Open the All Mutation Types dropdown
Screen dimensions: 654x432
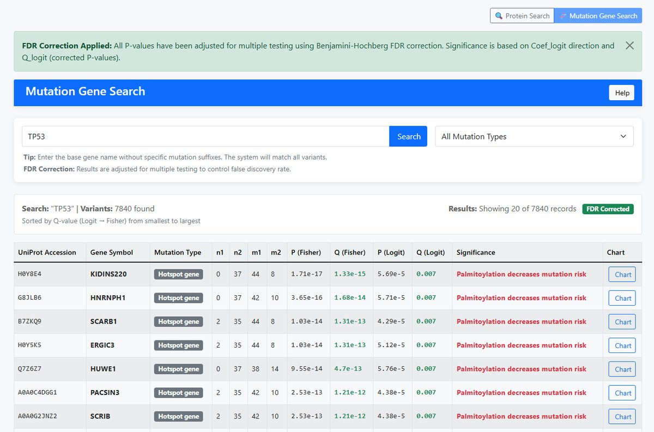534,136
